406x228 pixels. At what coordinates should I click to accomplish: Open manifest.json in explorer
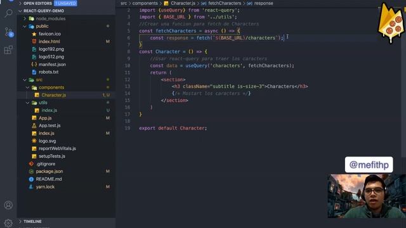52,65
